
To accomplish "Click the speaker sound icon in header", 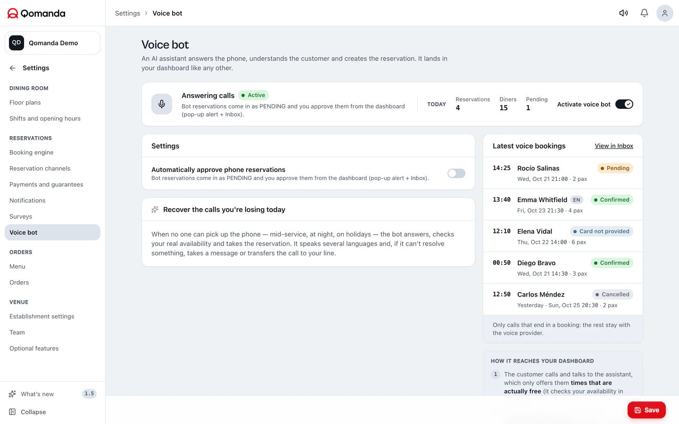I will click(623, 13).
